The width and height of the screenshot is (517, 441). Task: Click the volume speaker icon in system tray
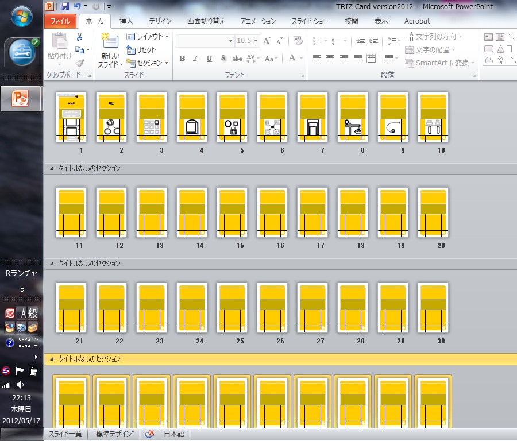(21, 384)
